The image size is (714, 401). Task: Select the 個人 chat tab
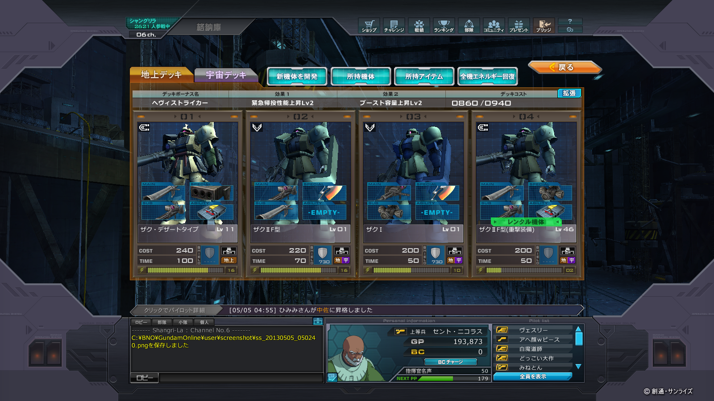(204, 322)
